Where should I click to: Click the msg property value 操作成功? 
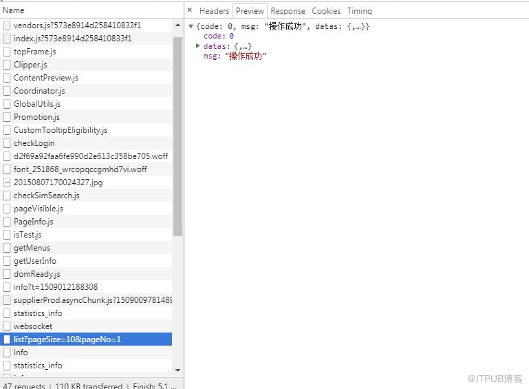coord(246,56)
